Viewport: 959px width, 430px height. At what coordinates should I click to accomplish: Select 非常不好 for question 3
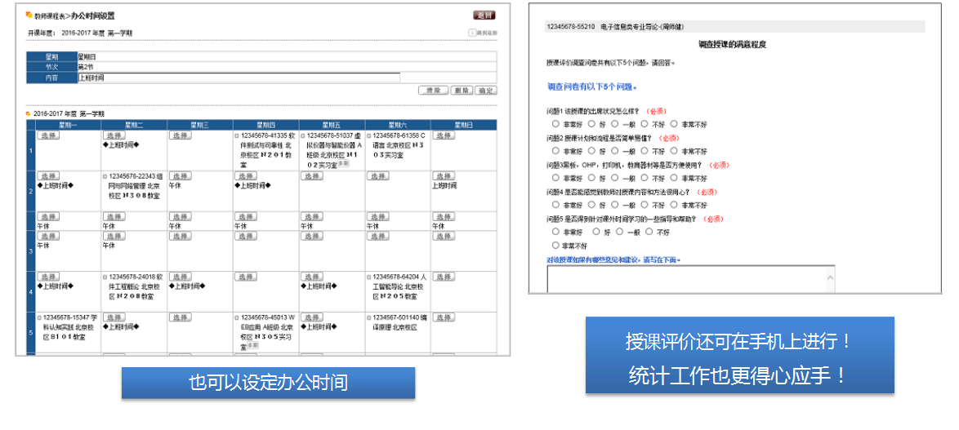click(675, 178)
